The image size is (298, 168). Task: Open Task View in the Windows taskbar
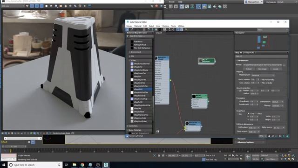coord(66,165)
